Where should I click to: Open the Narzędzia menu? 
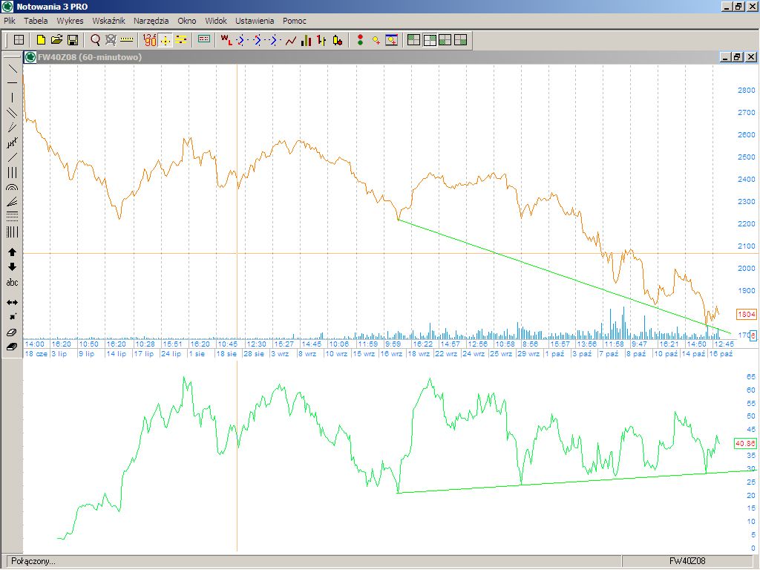(x=151, y=20)
